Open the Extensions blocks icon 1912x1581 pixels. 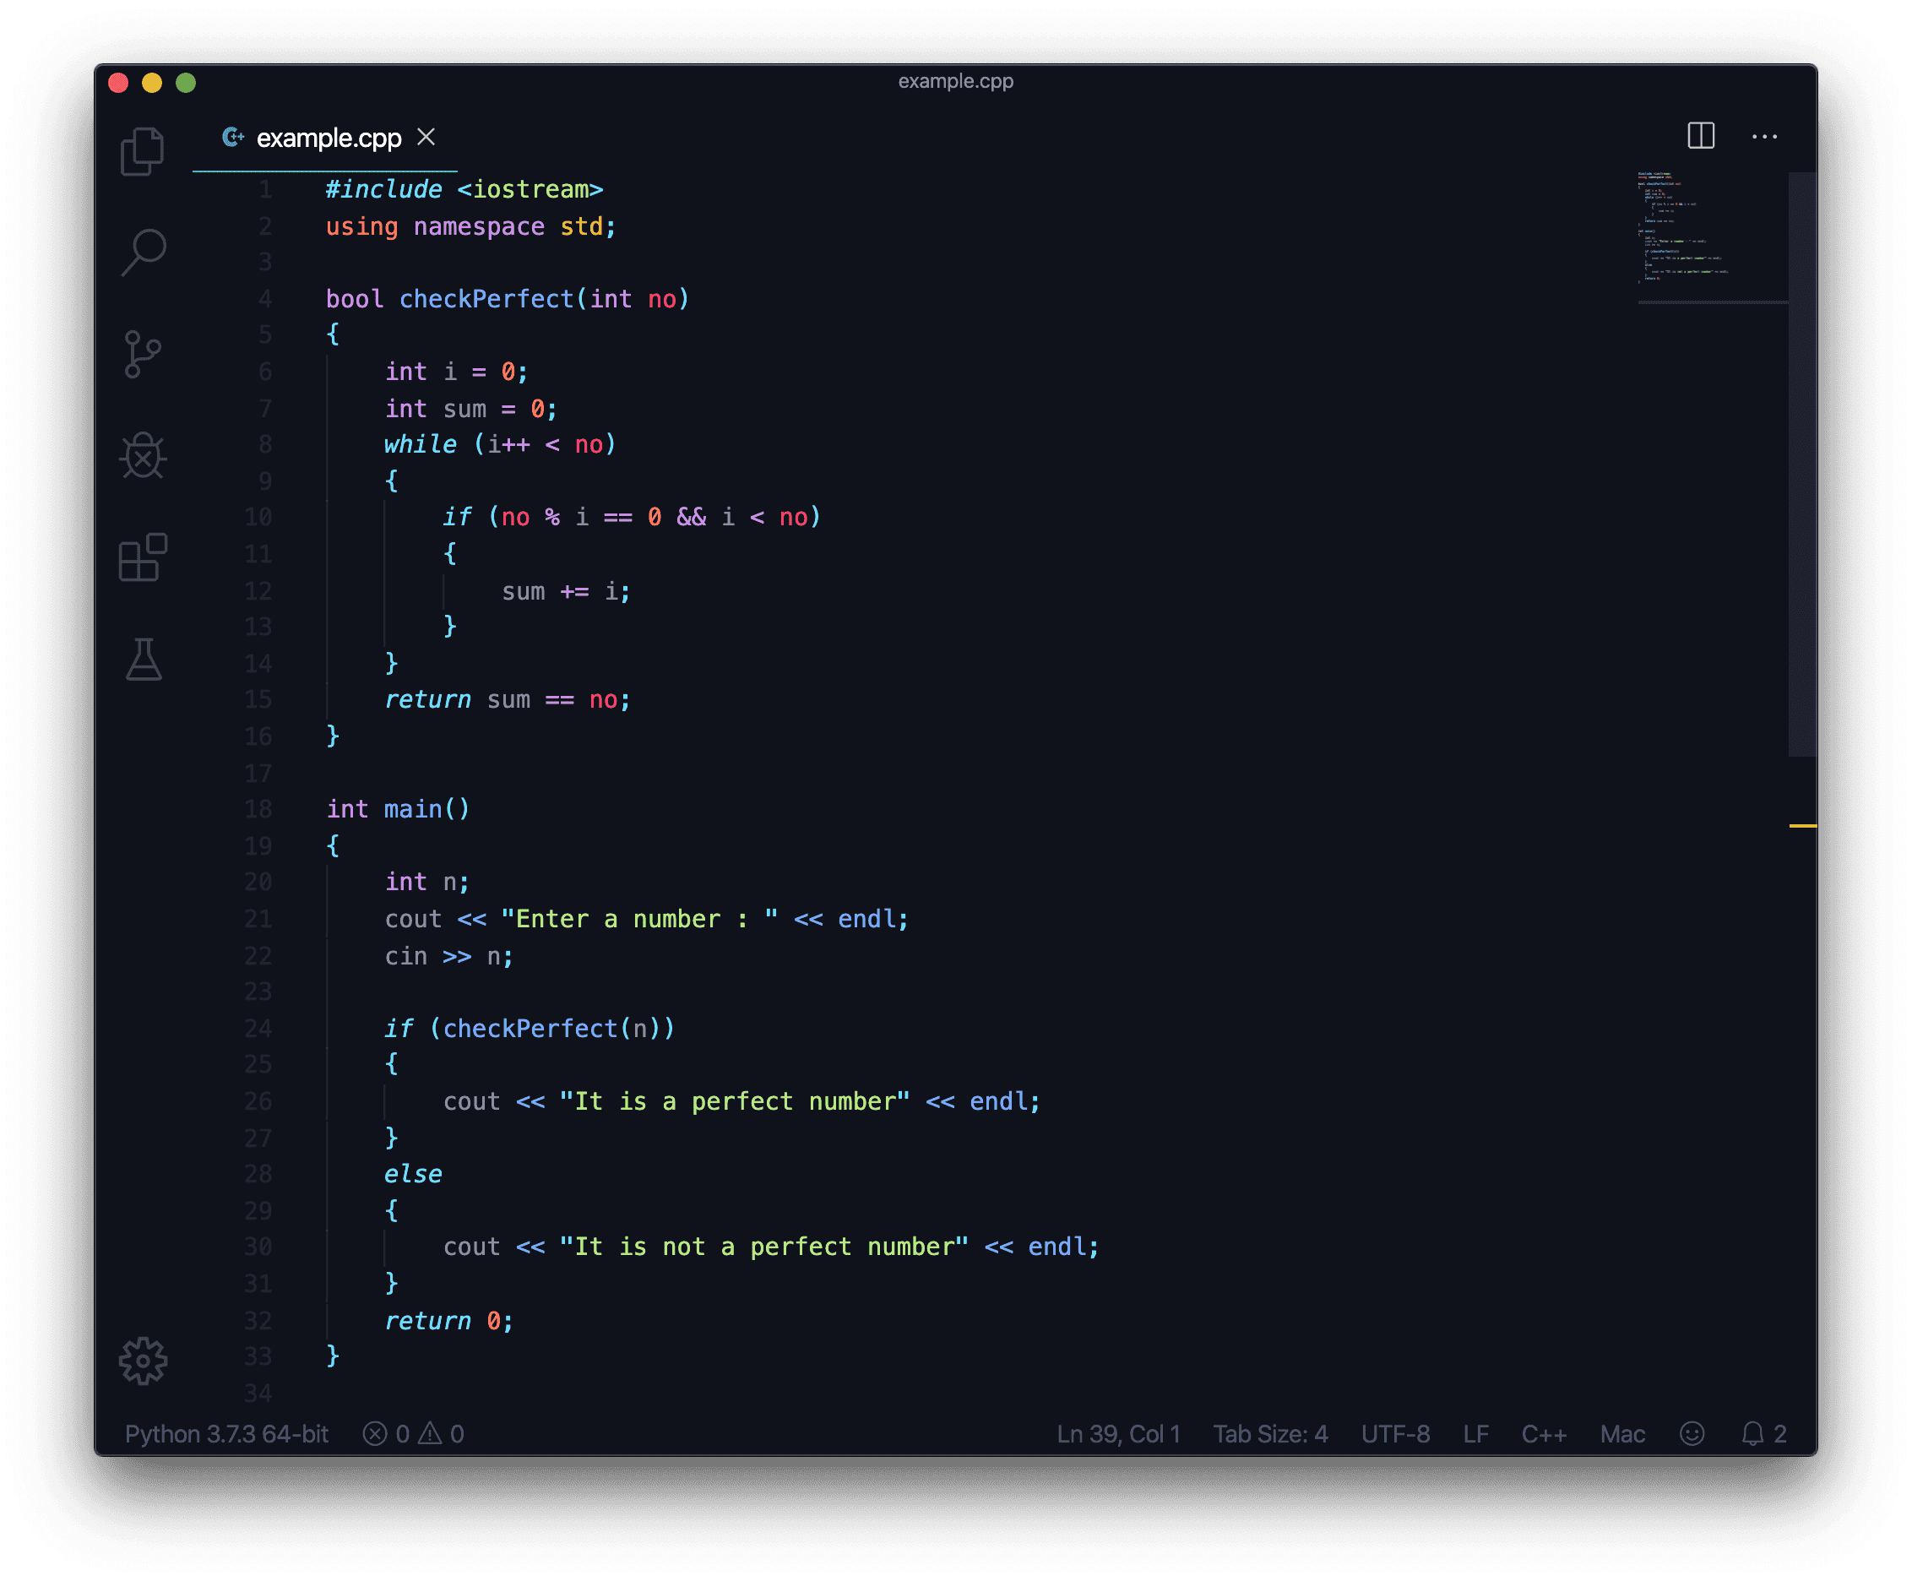point(143,557)
